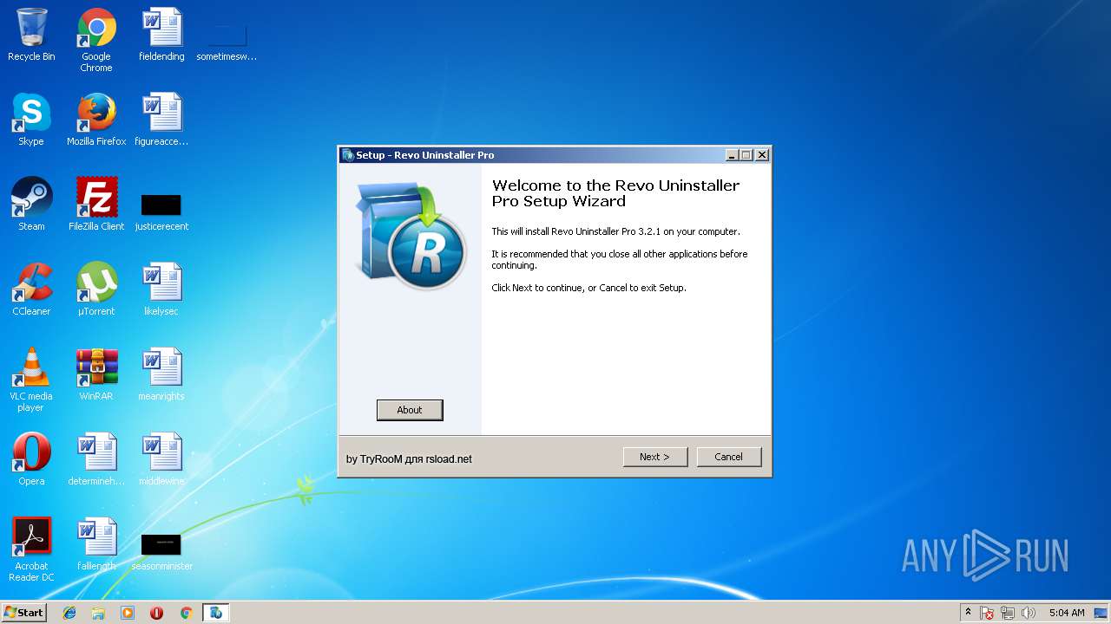
Task: Minimize the setup wizard window
Action: (732, 155)
